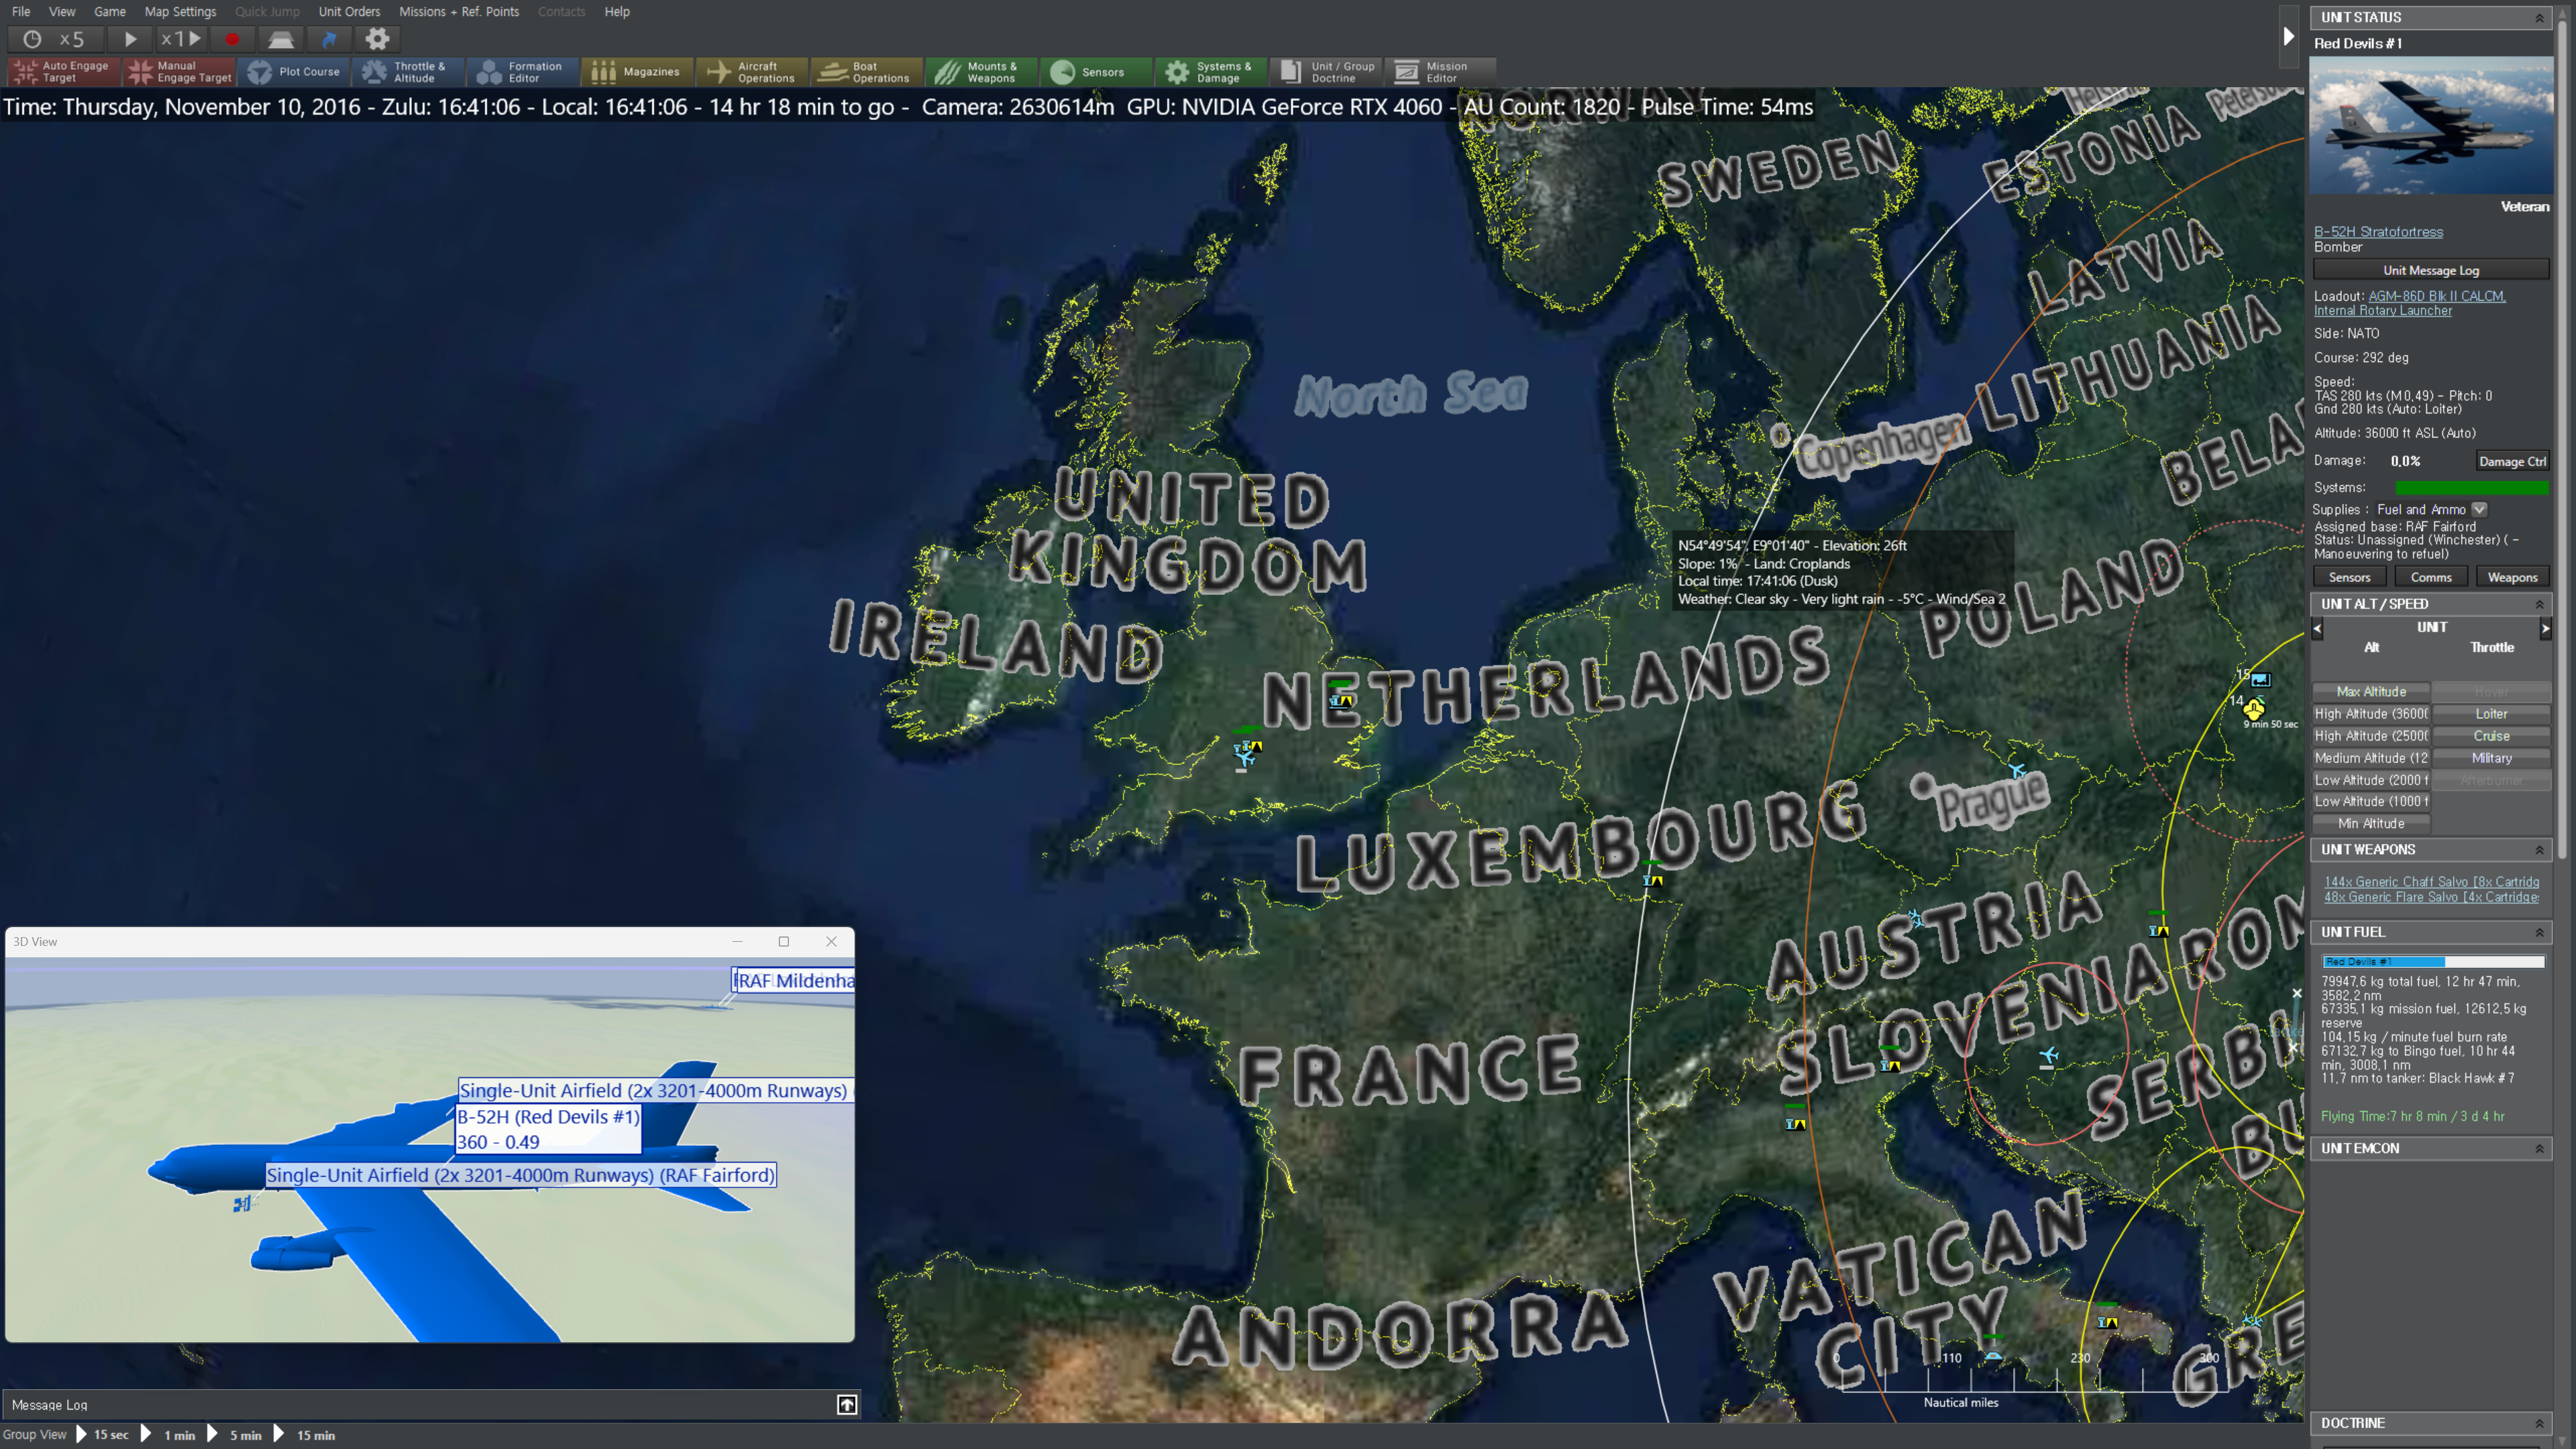Screen dimensions: 2576x1449
Task: Collapse the UNIT STATUS panel
Action: tap(2539, 17)
